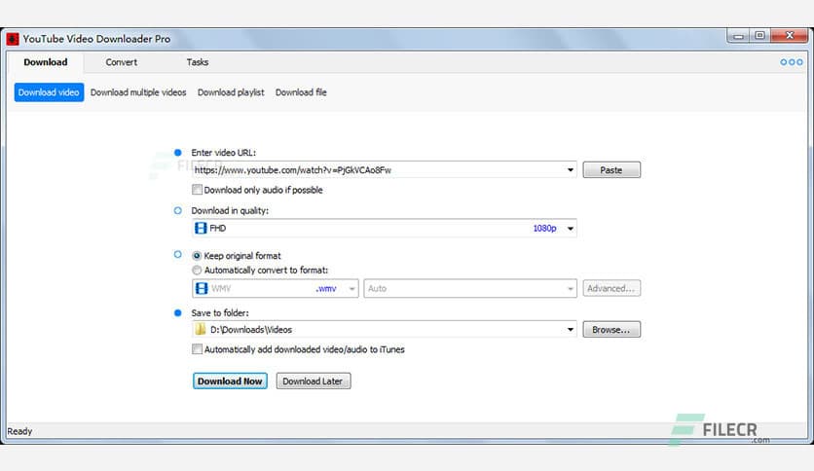Image resolution: width=814 pixels, height=471 pixels.
Task: Select the Keep original format option
Action: pyautogui.click(x=197, y=256)
